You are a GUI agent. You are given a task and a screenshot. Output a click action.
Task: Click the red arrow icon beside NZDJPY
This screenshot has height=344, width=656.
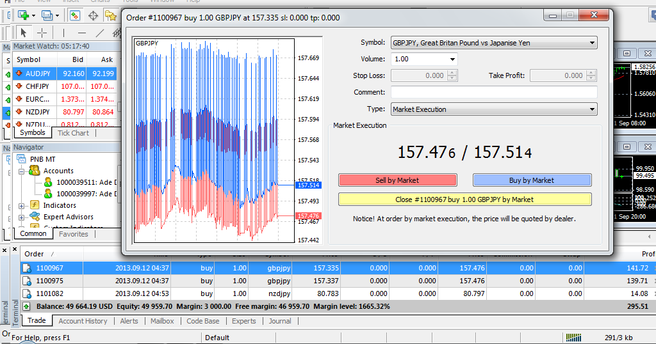coord(19,111)
